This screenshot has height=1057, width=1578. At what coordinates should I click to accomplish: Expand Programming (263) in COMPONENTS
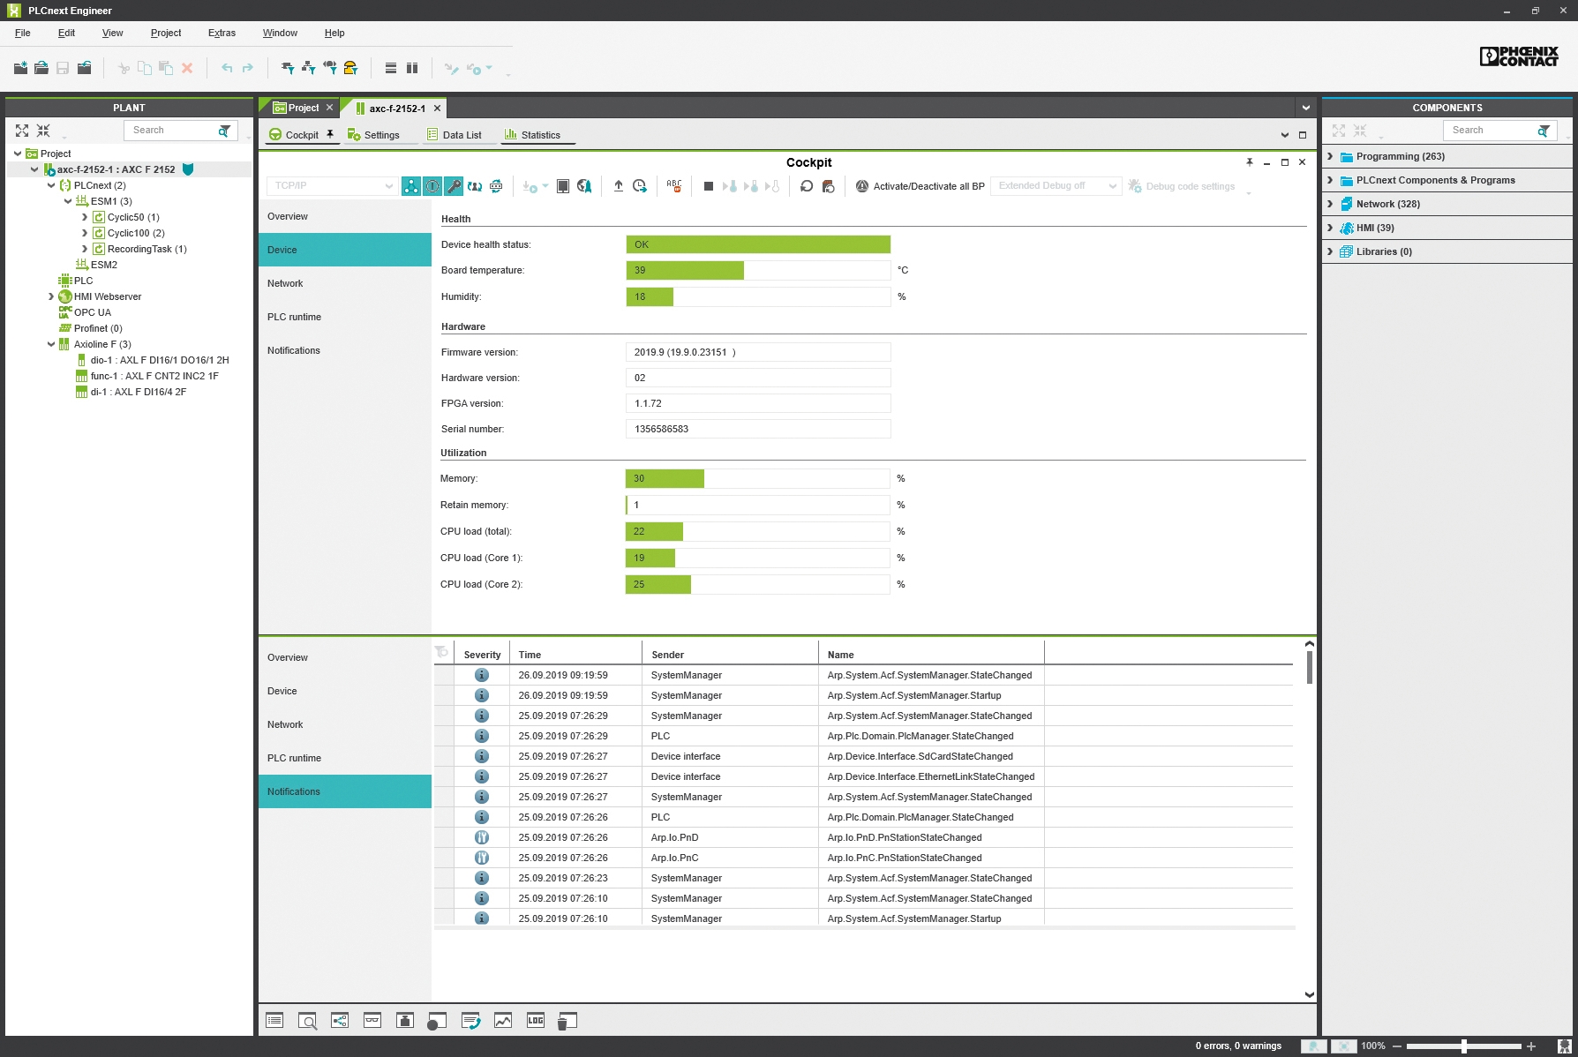point(1330,156)
